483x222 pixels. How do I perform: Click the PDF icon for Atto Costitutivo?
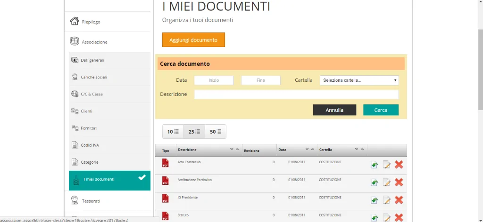[166, 163]
